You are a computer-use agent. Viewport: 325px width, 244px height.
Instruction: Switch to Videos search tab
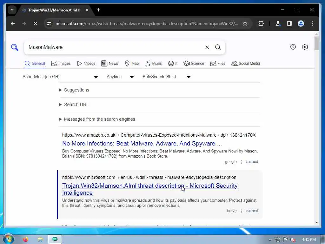[86, 64]
